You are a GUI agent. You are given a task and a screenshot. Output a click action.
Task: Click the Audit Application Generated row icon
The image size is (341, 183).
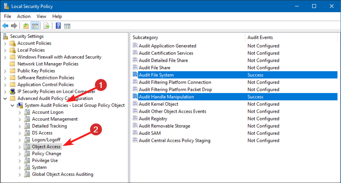click(x=135, y=46)
